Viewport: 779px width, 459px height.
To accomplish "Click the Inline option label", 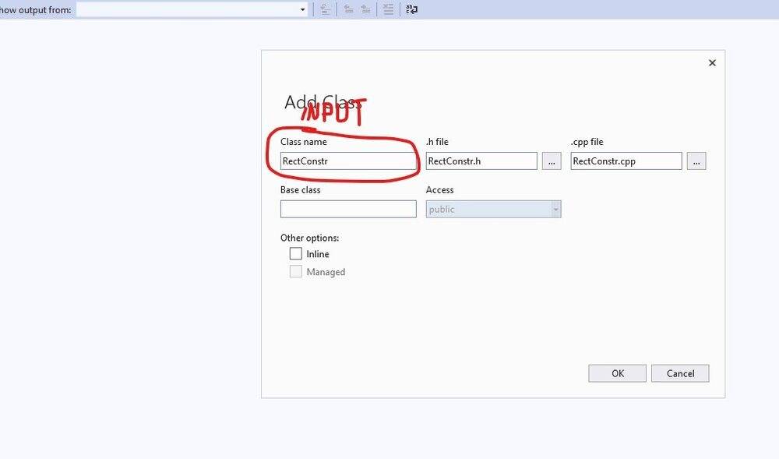I will [x=318, y=254].
